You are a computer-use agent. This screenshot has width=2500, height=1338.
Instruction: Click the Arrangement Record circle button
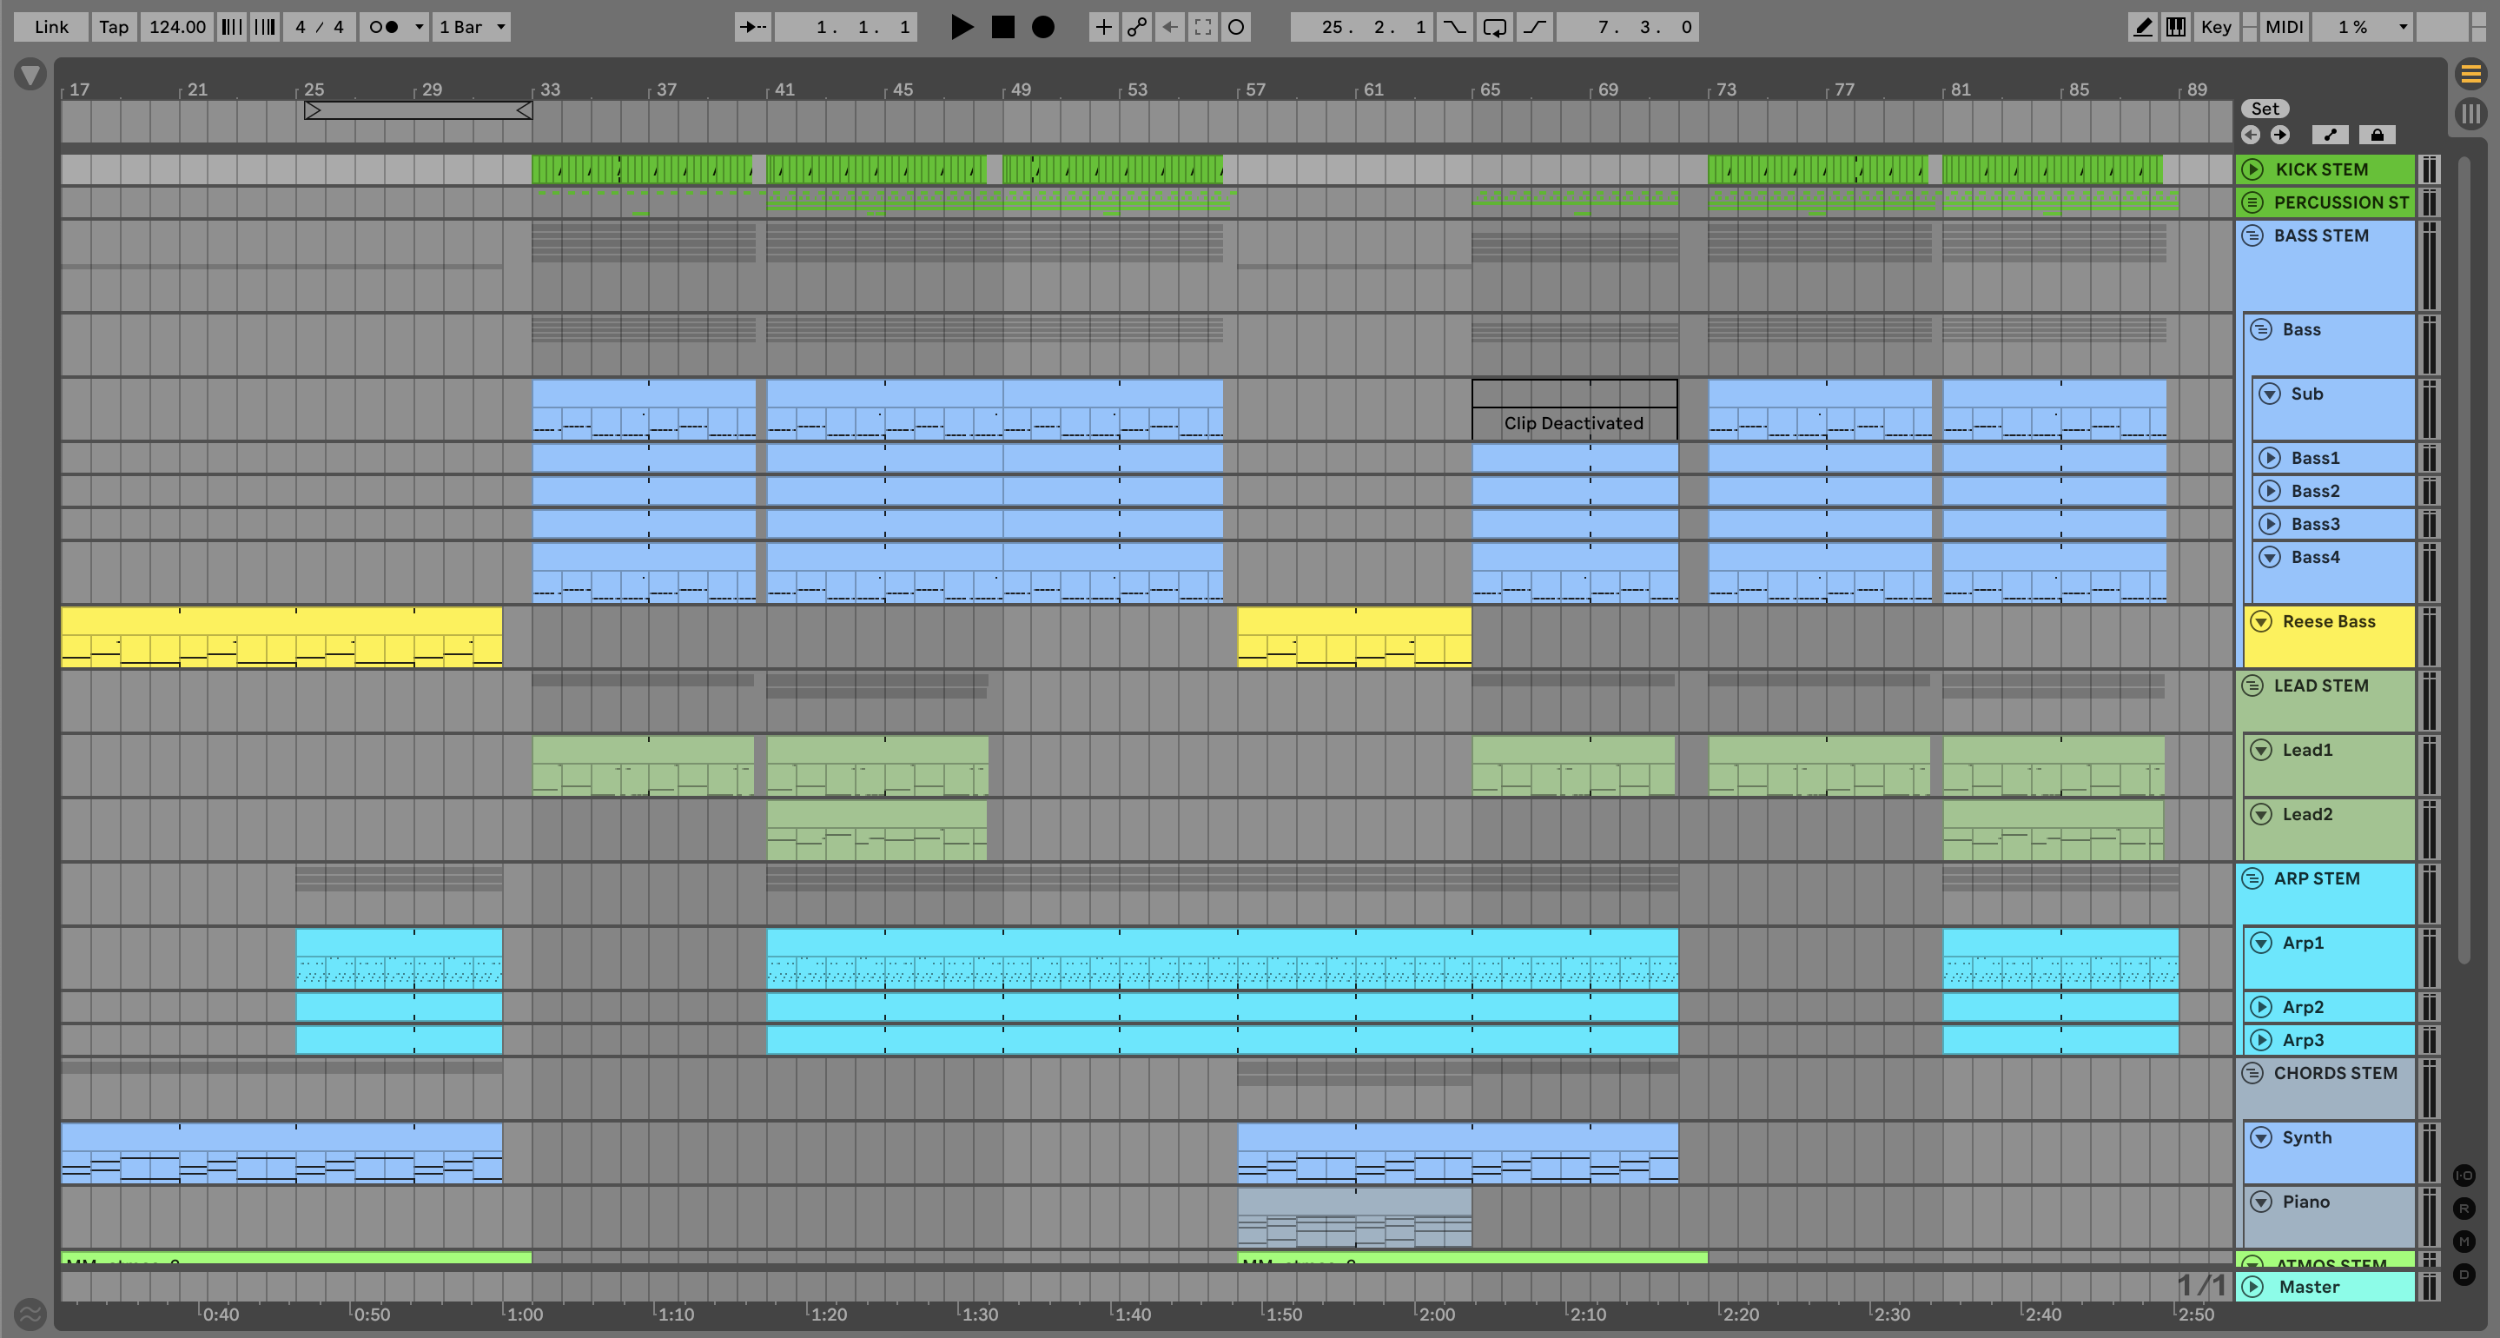pos(1042,27)
